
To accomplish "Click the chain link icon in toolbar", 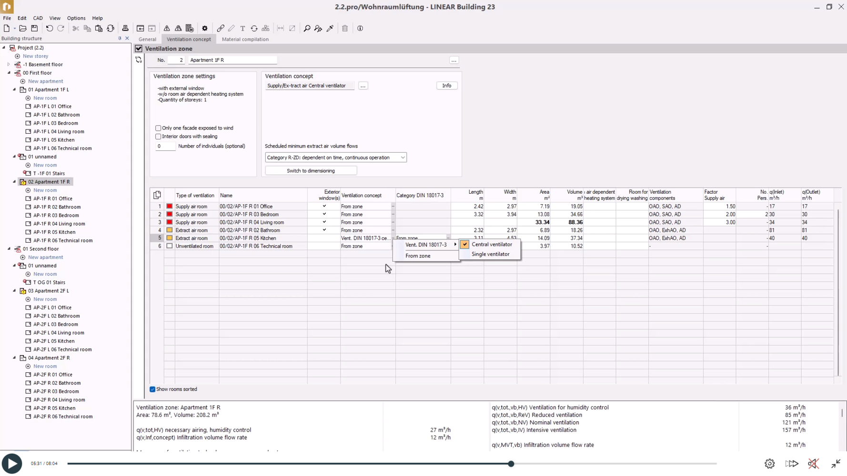I will point(221,29).
